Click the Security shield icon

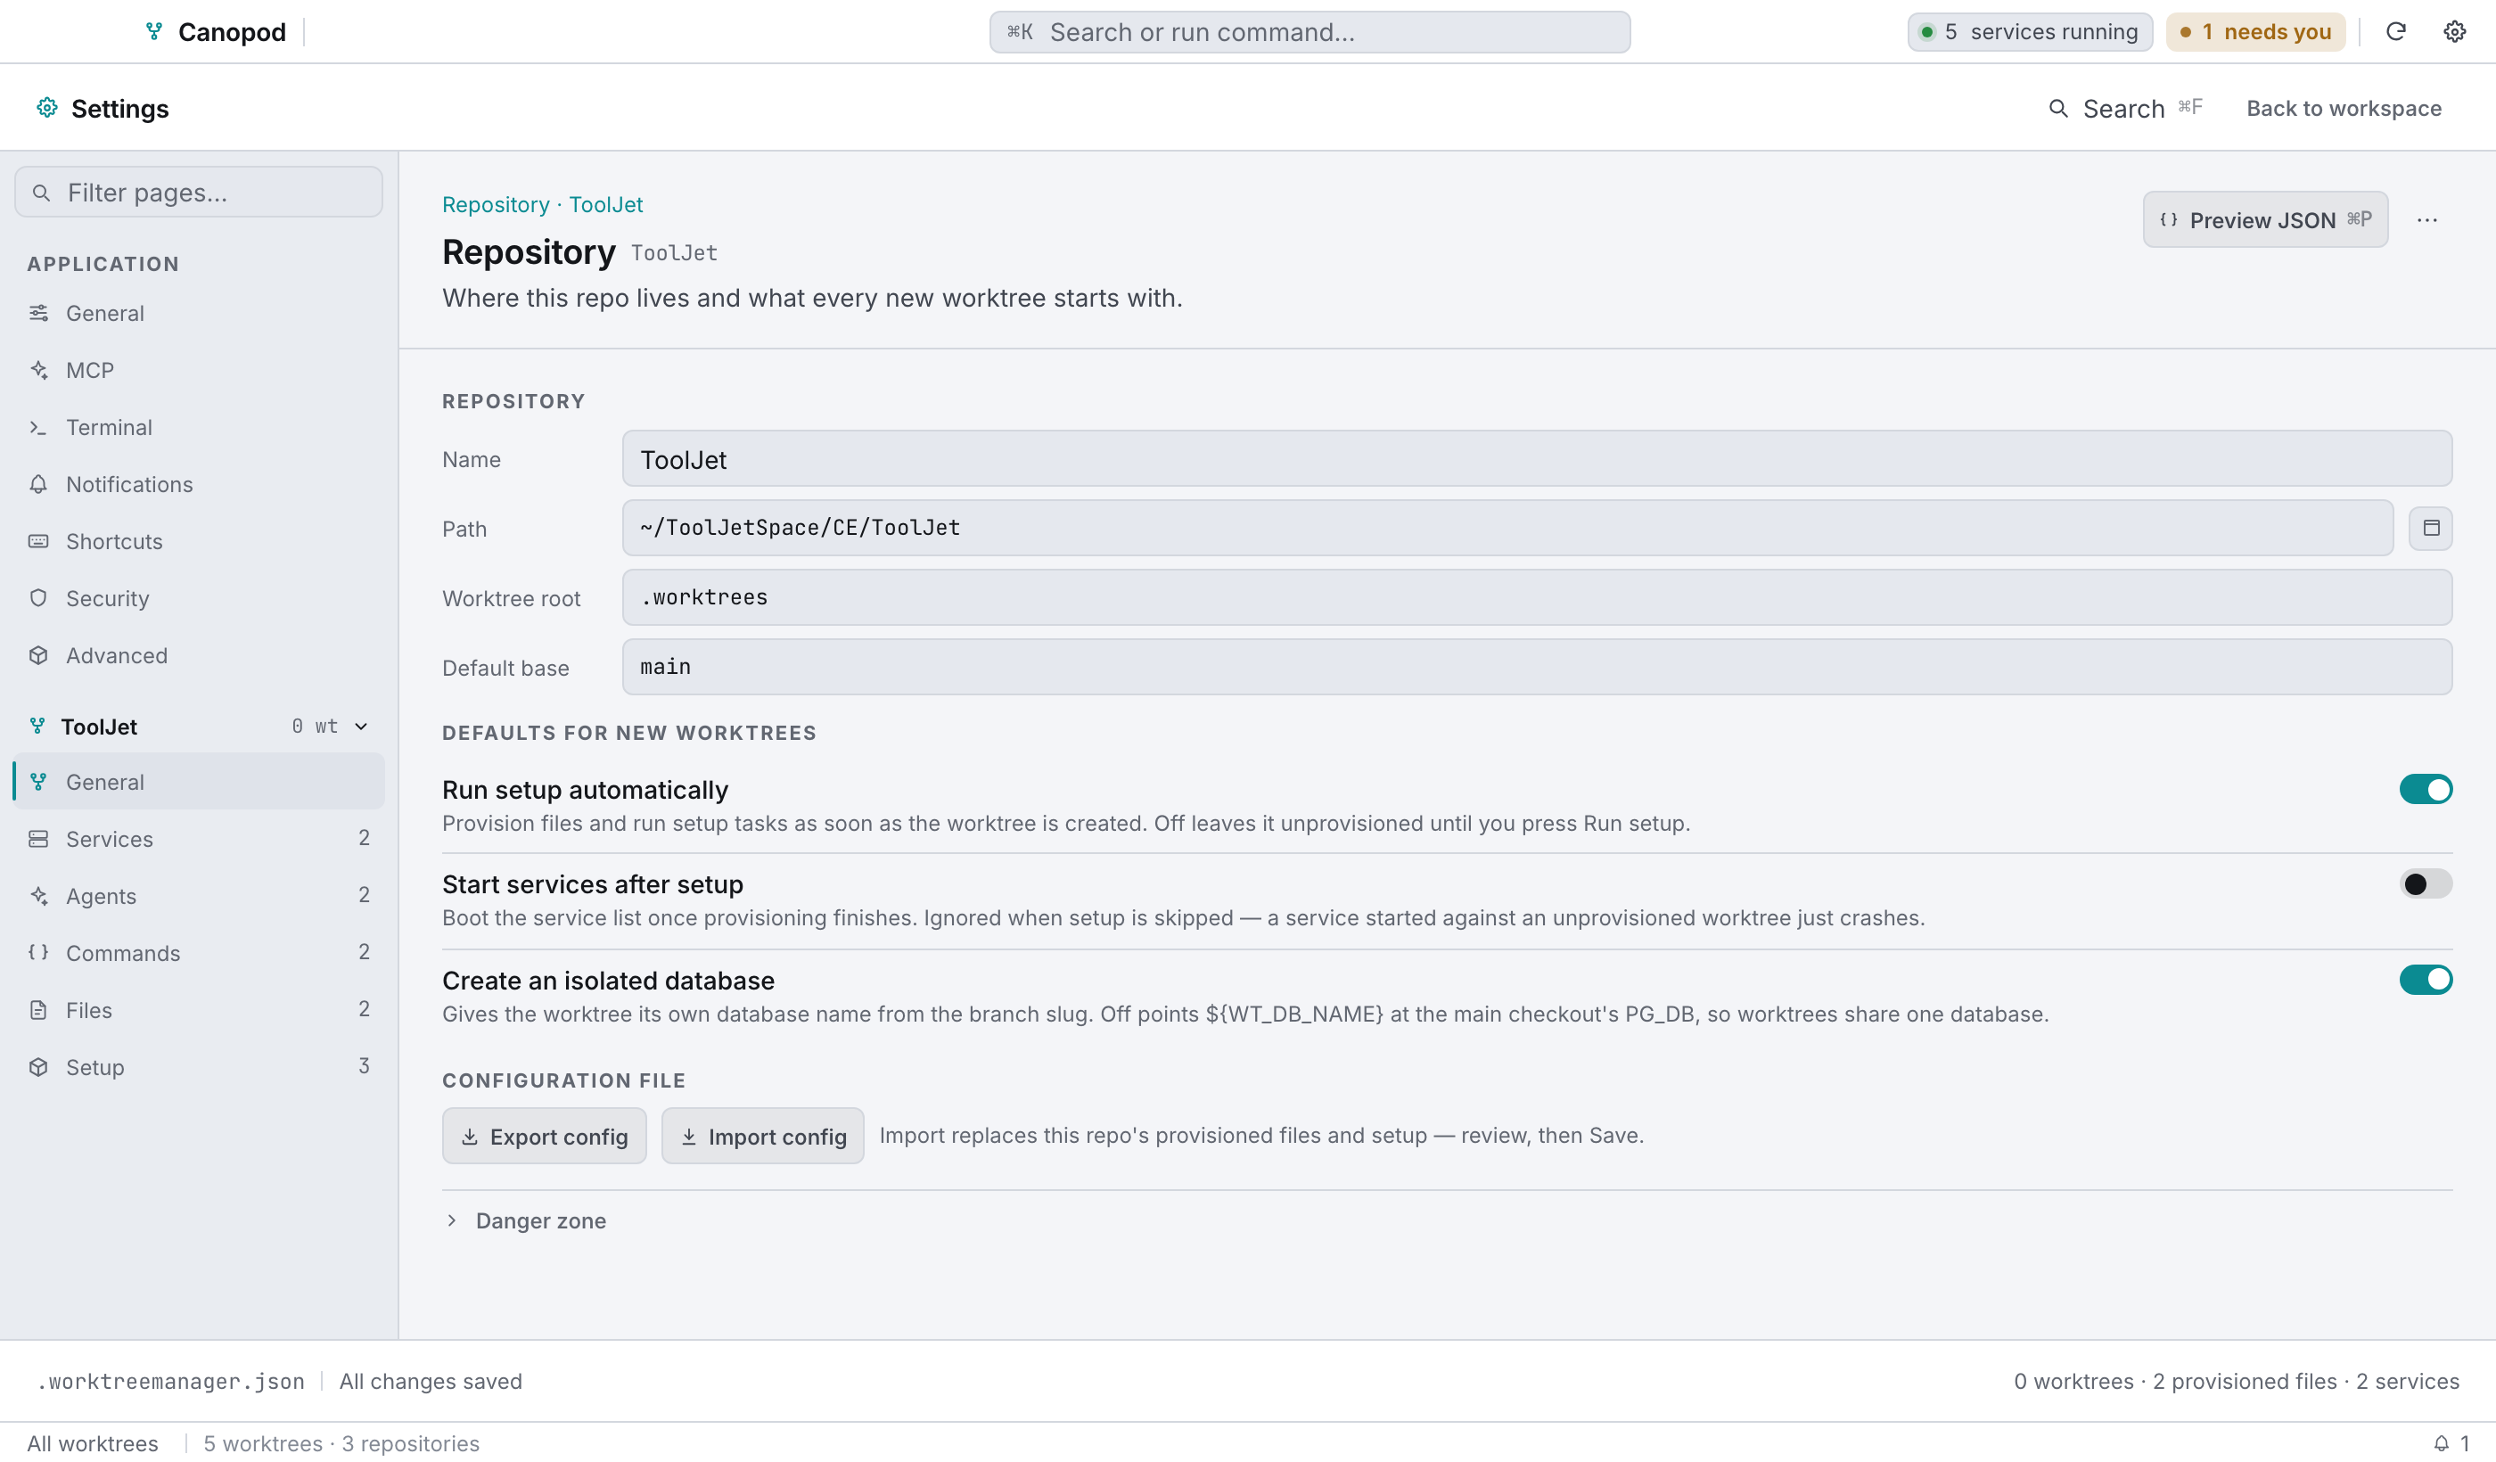38,597
